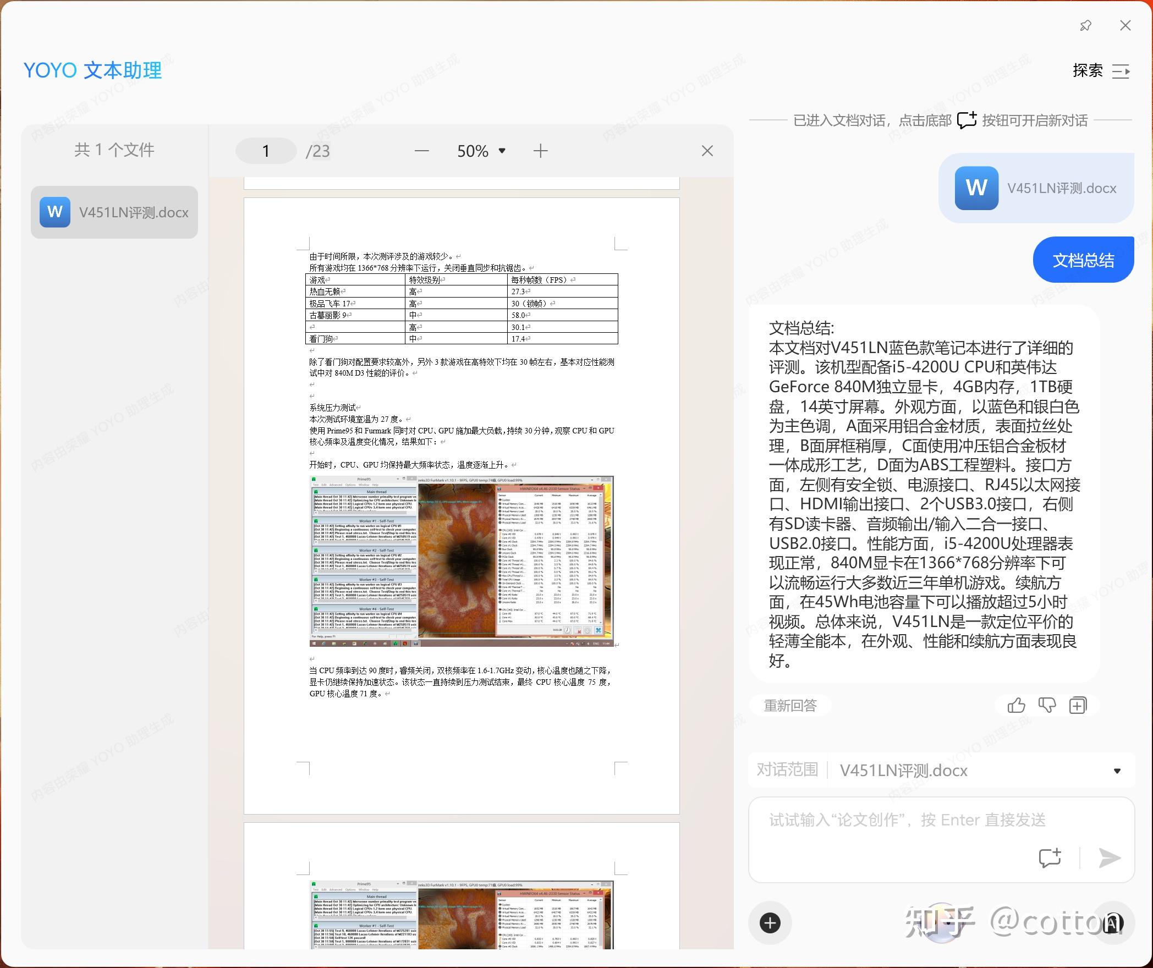Viewport: 1153px width, 968px height.
Task: Like the summary response
Action: (x=1016, y=706)
